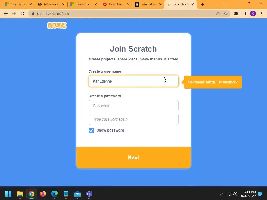Click the Create a password label
Screen dimensions: 267x200
(x=105, y=96)
